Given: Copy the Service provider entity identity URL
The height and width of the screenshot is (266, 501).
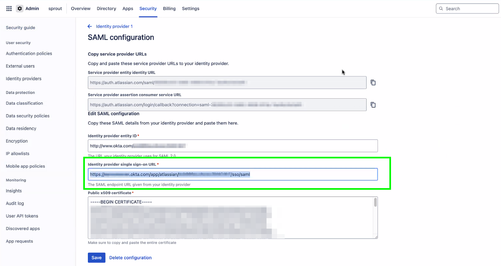Looking at the screenshot, I should (373, 83).
